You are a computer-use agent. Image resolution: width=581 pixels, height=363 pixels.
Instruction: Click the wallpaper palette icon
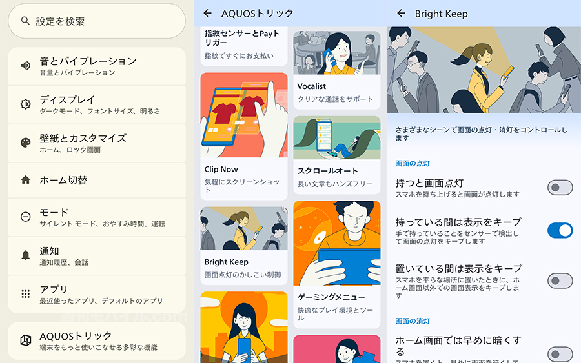[x=26, y=142]
